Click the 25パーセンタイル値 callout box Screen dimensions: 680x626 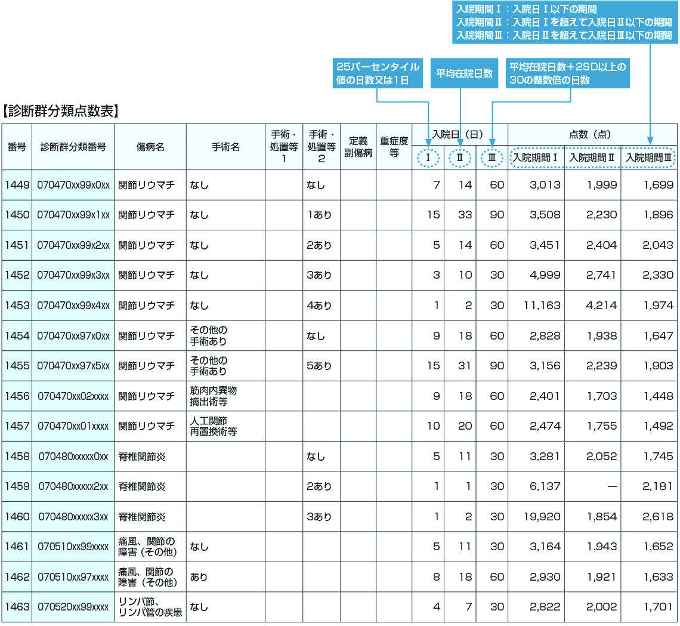(377, 73)
